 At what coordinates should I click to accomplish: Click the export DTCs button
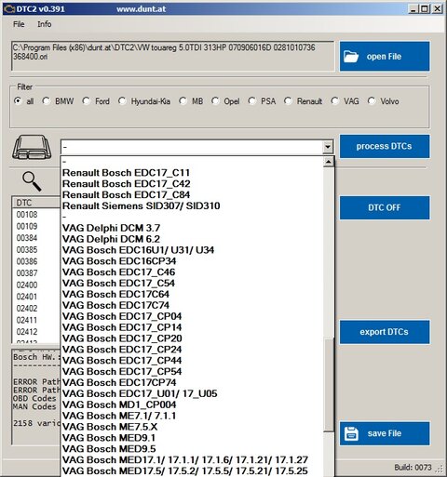385,332
